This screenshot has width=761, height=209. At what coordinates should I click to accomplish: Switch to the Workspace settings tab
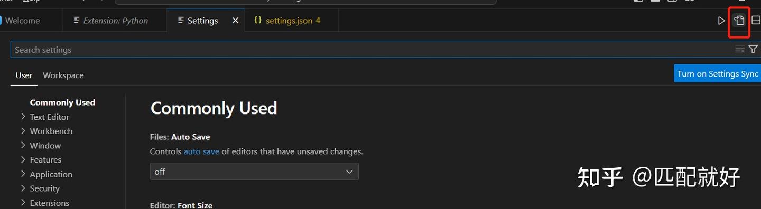(63, 75)
